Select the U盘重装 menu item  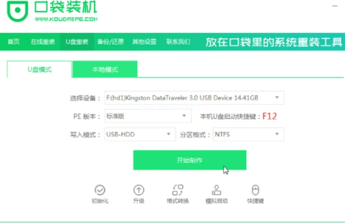76,42
